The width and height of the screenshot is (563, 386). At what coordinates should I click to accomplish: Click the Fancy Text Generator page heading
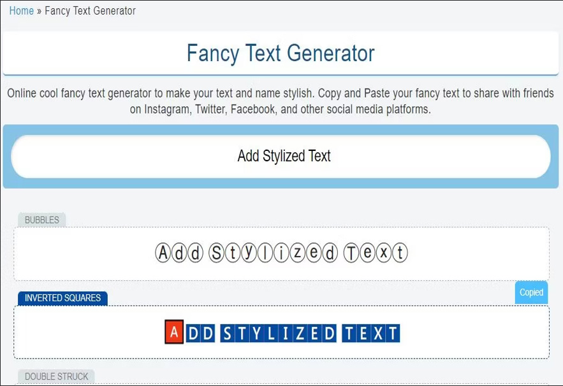(x=281, y=53)
